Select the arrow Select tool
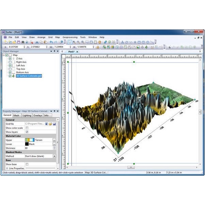205x205 pixels. pos(70,42)
